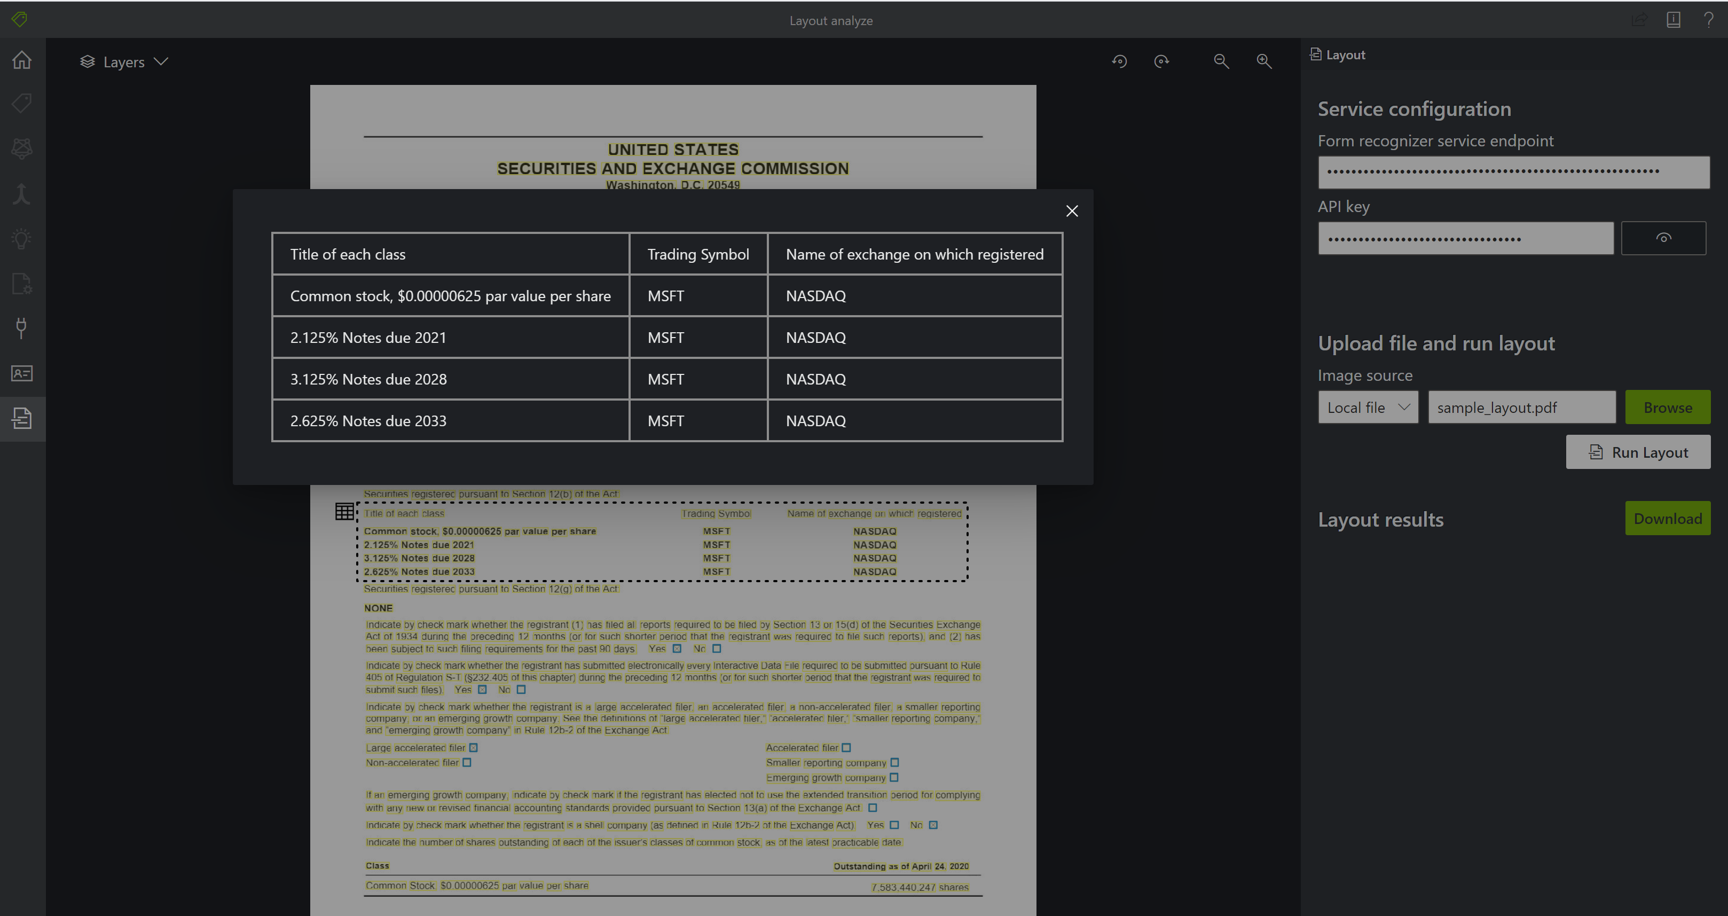The height and width of the screenshot is (916, 1728).
Task: Check the Smaller reporting company checkbox
Action: click(x=894, y=762)
